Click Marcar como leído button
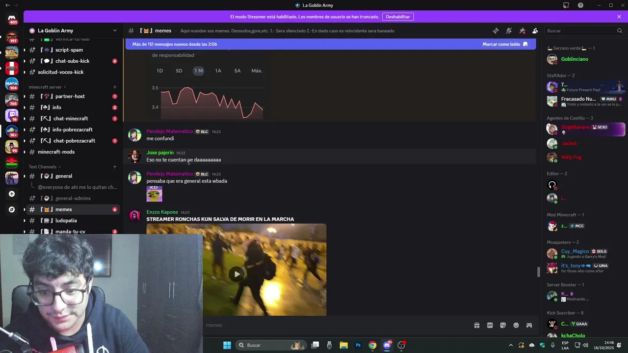 pyautogui.click(x=505, y=44)
